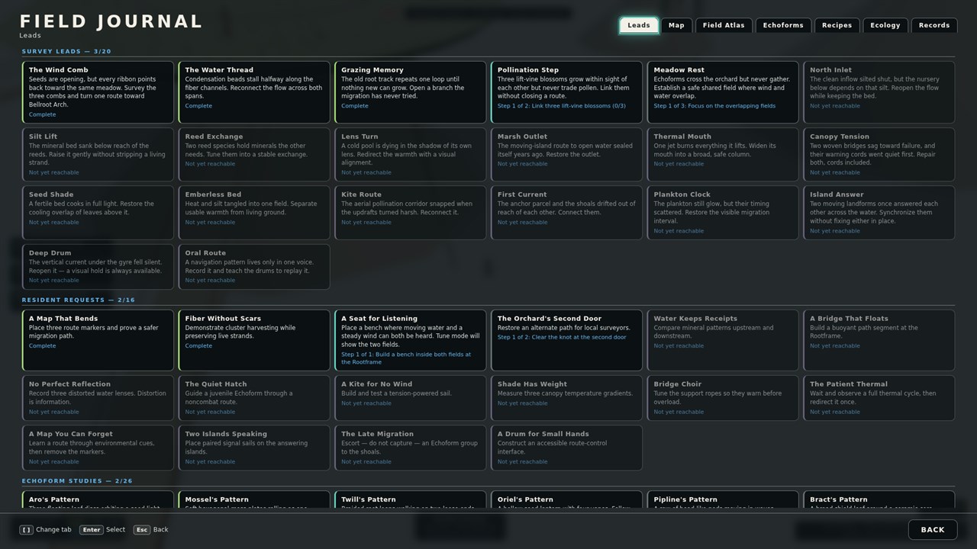Open the Field Atlas tab

724,25
